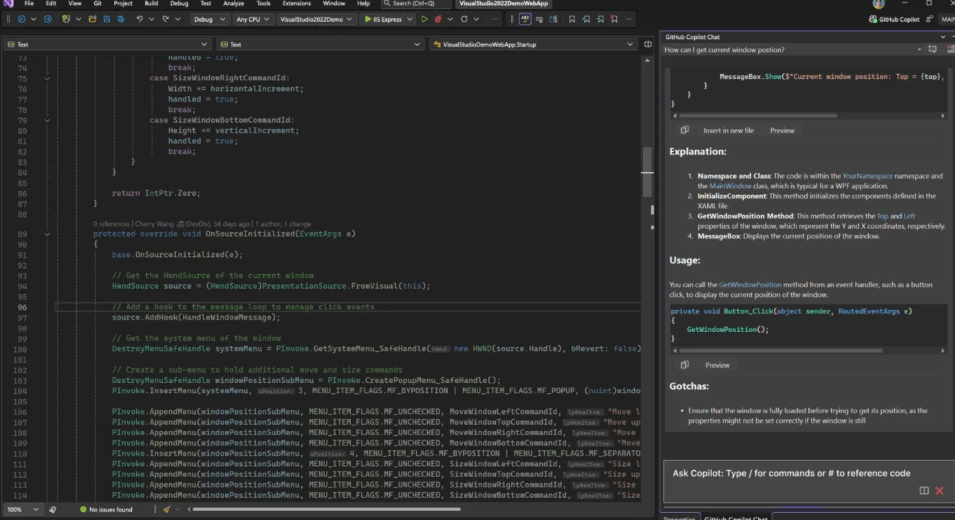955x520 pixels.
Task: Collapse the OnSourceInitialized method on line 89
Action: 47,234
